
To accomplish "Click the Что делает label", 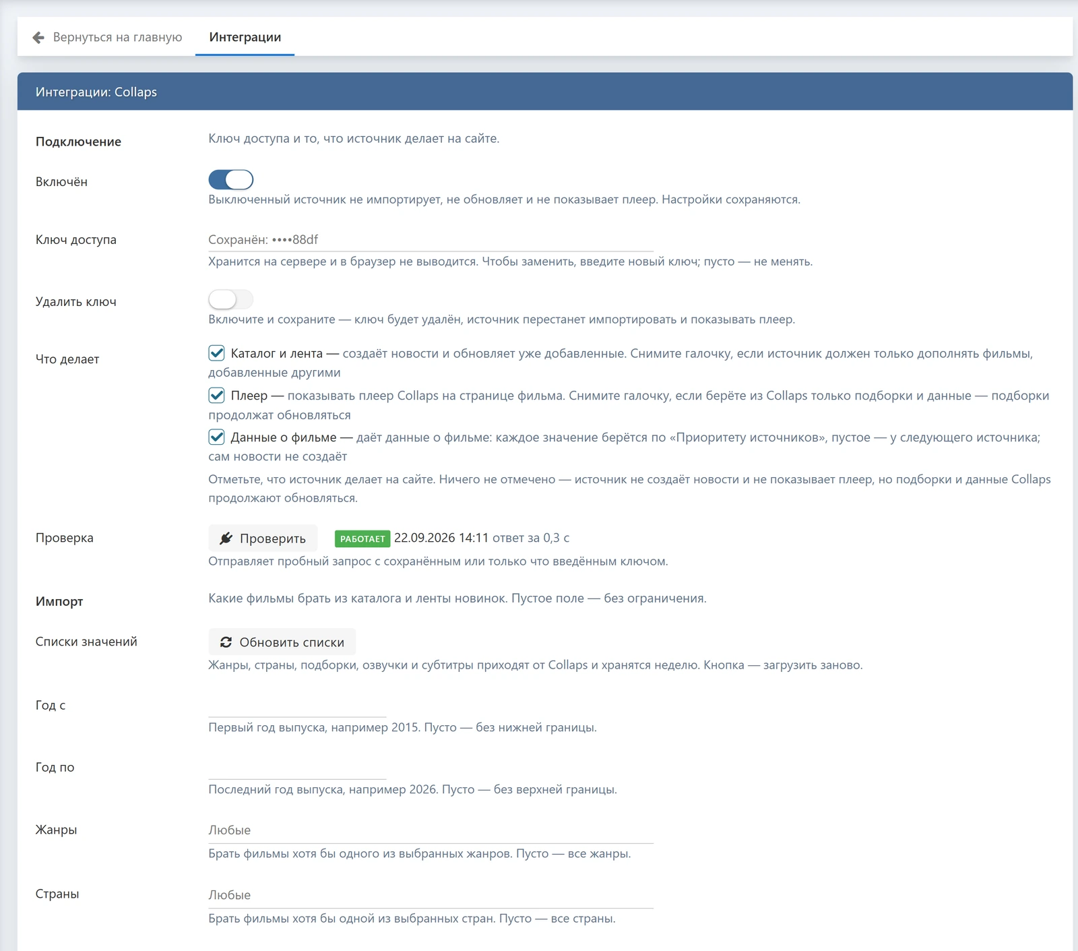I will pyautogui.click(x=67, y=359).
